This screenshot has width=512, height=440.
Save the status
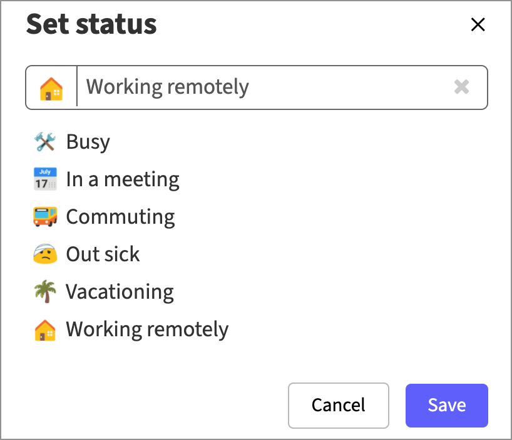(446, 405)
